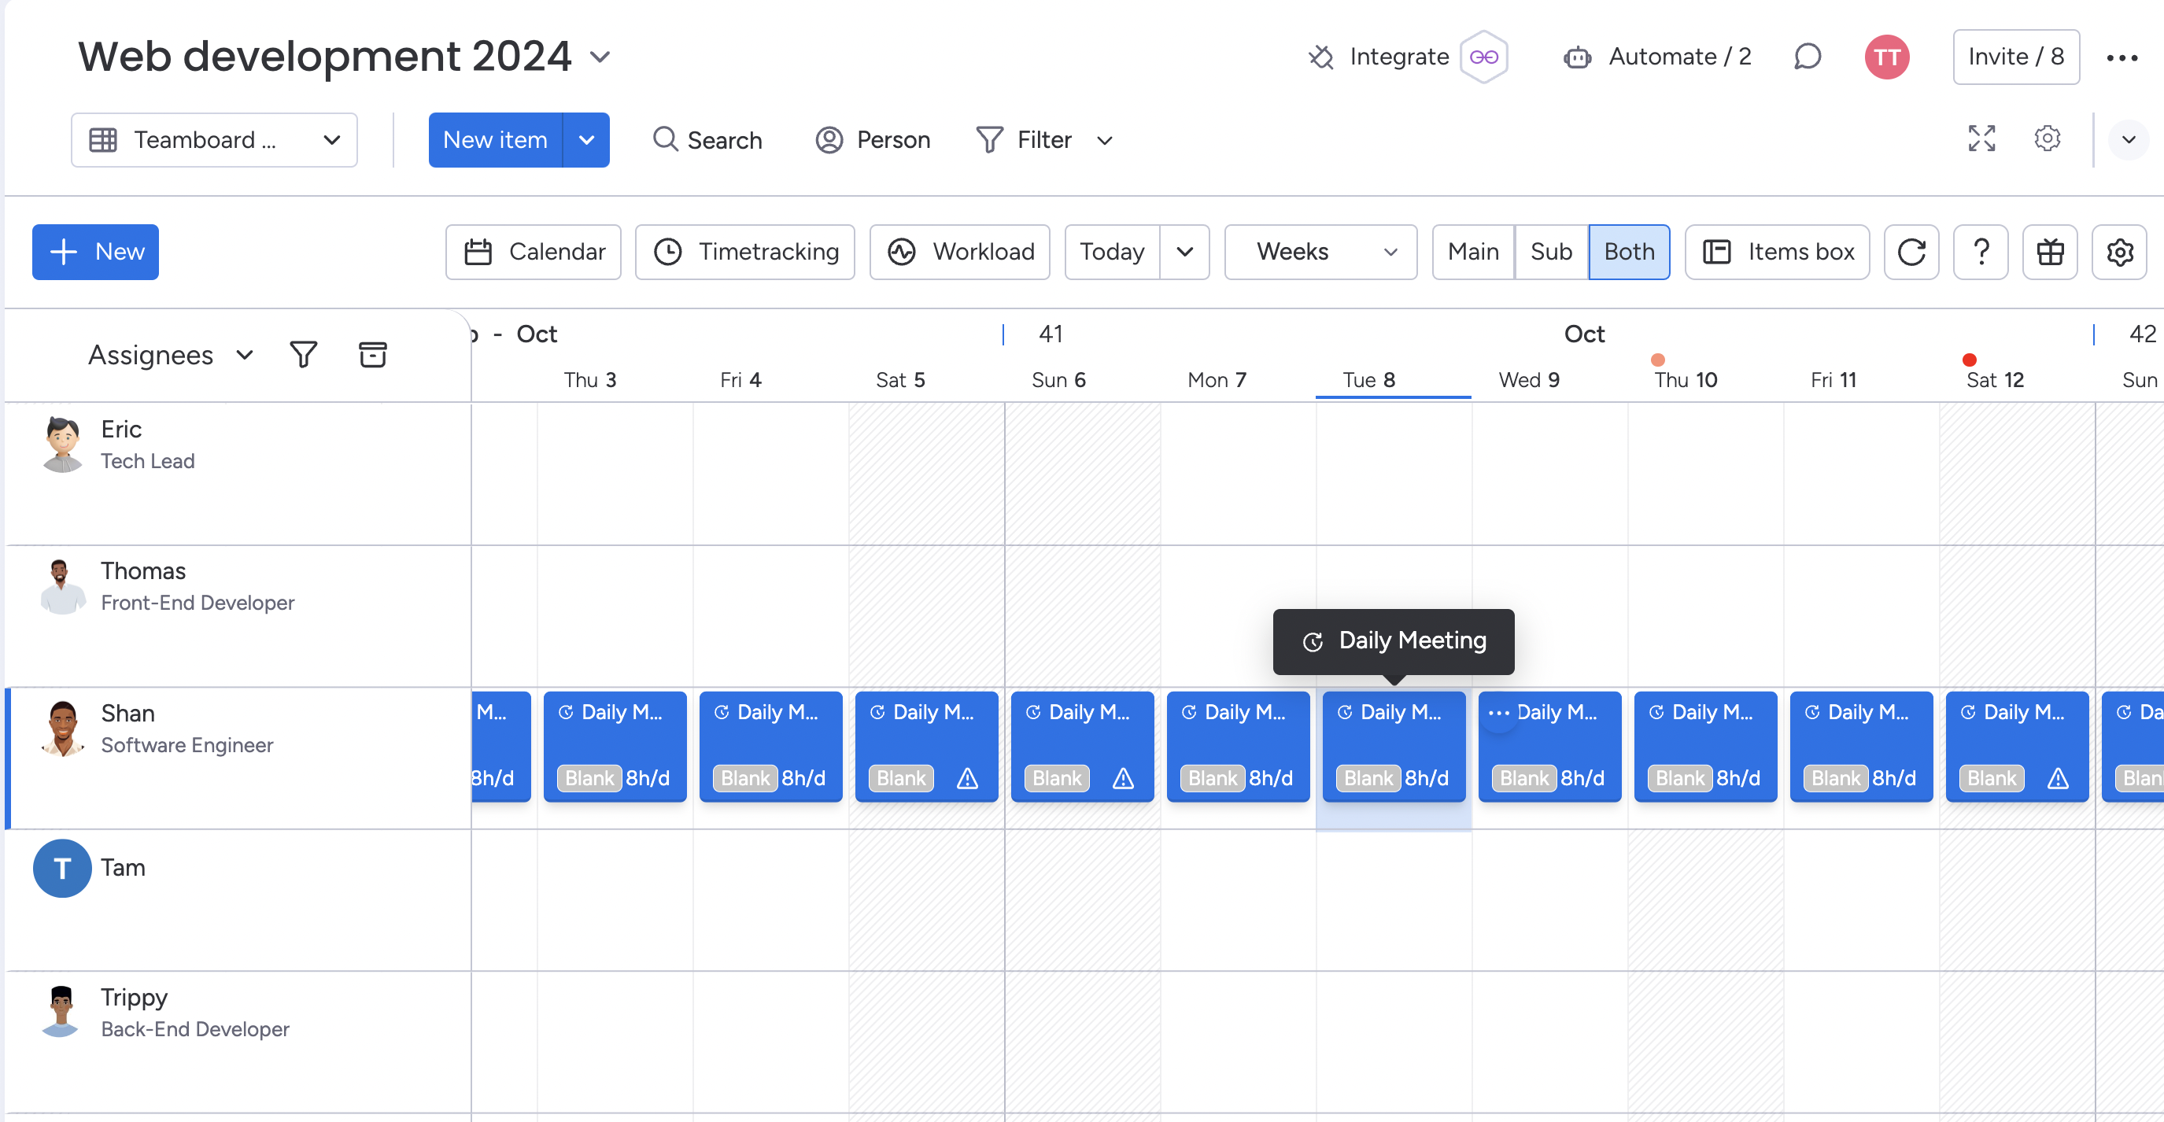
Task: Expand the New item dropdown arrow
Action: pyautogui.click(x=586, y=140)
